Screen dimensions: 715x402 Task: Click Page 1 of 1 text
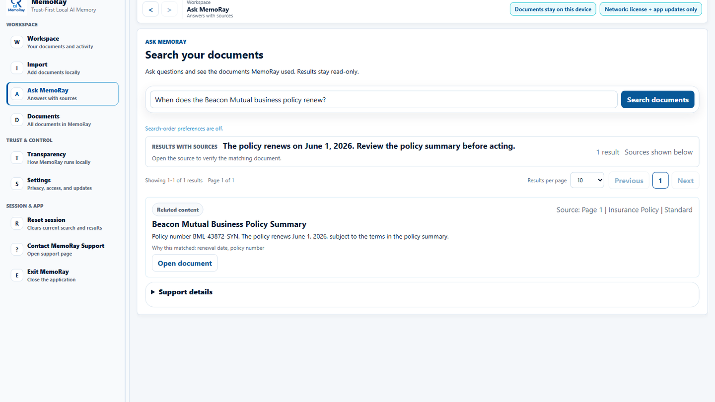pos(221,181)
